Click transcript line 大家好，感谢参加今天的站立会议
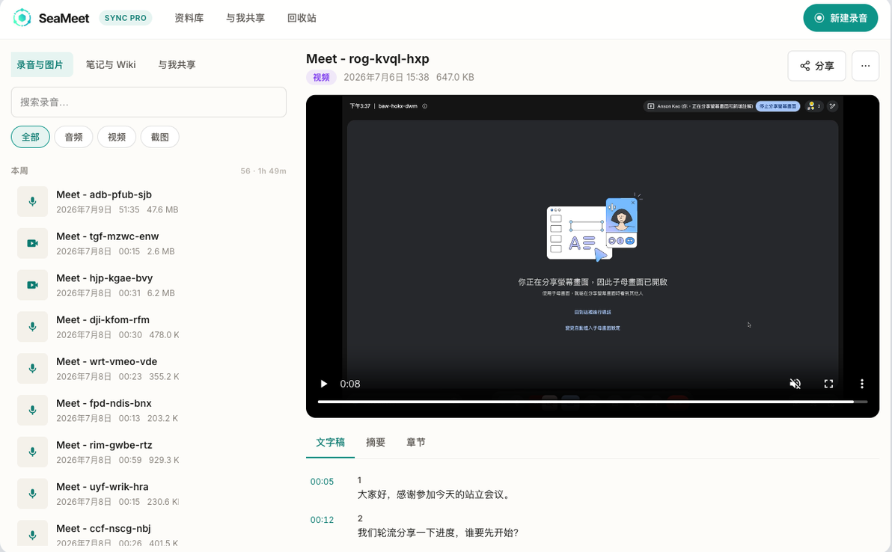892x552 pixels. [x=436, y=494]
